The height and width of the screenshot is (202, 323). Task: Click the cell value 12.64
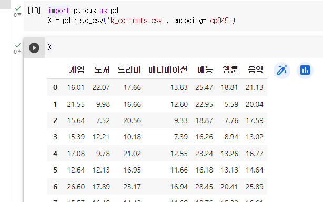(76, 170)
